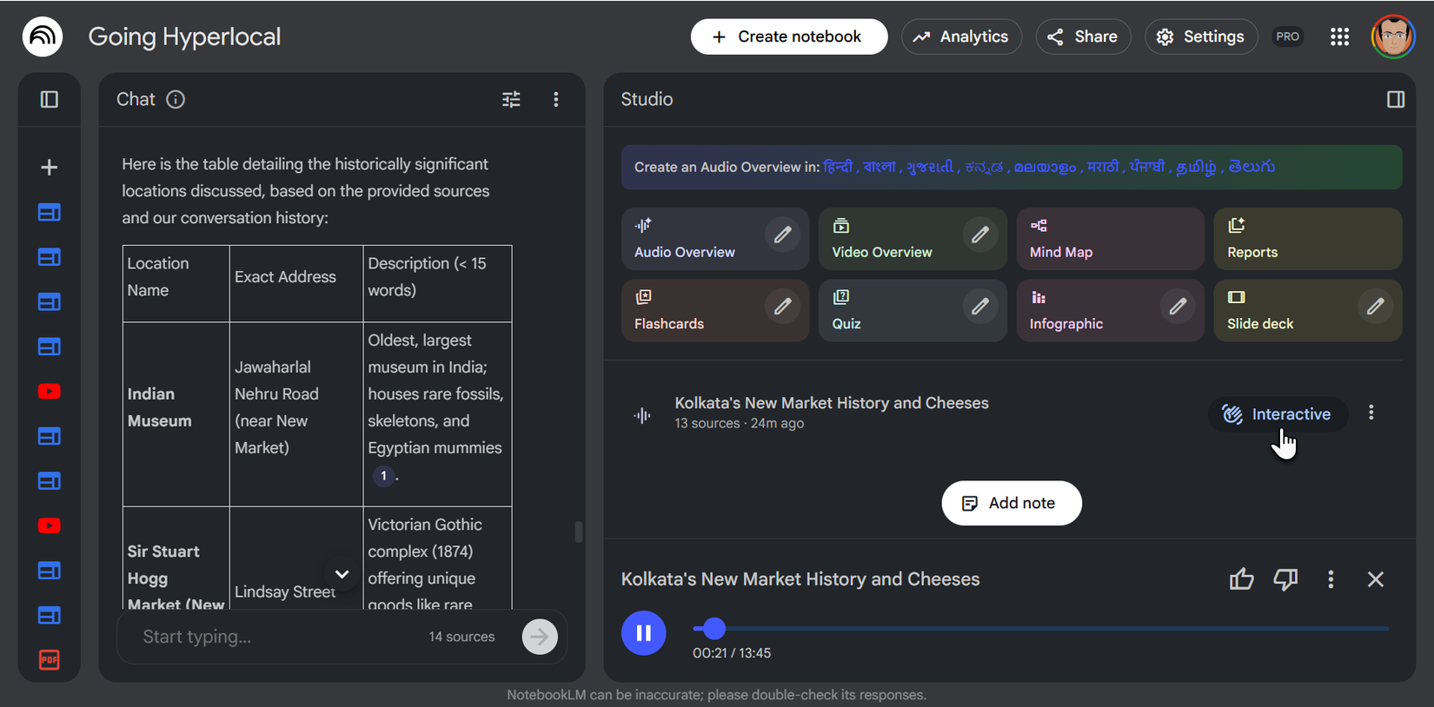The image size is (1434, 707).
Task: Generate an Infographic
Action: point(1110,310)
